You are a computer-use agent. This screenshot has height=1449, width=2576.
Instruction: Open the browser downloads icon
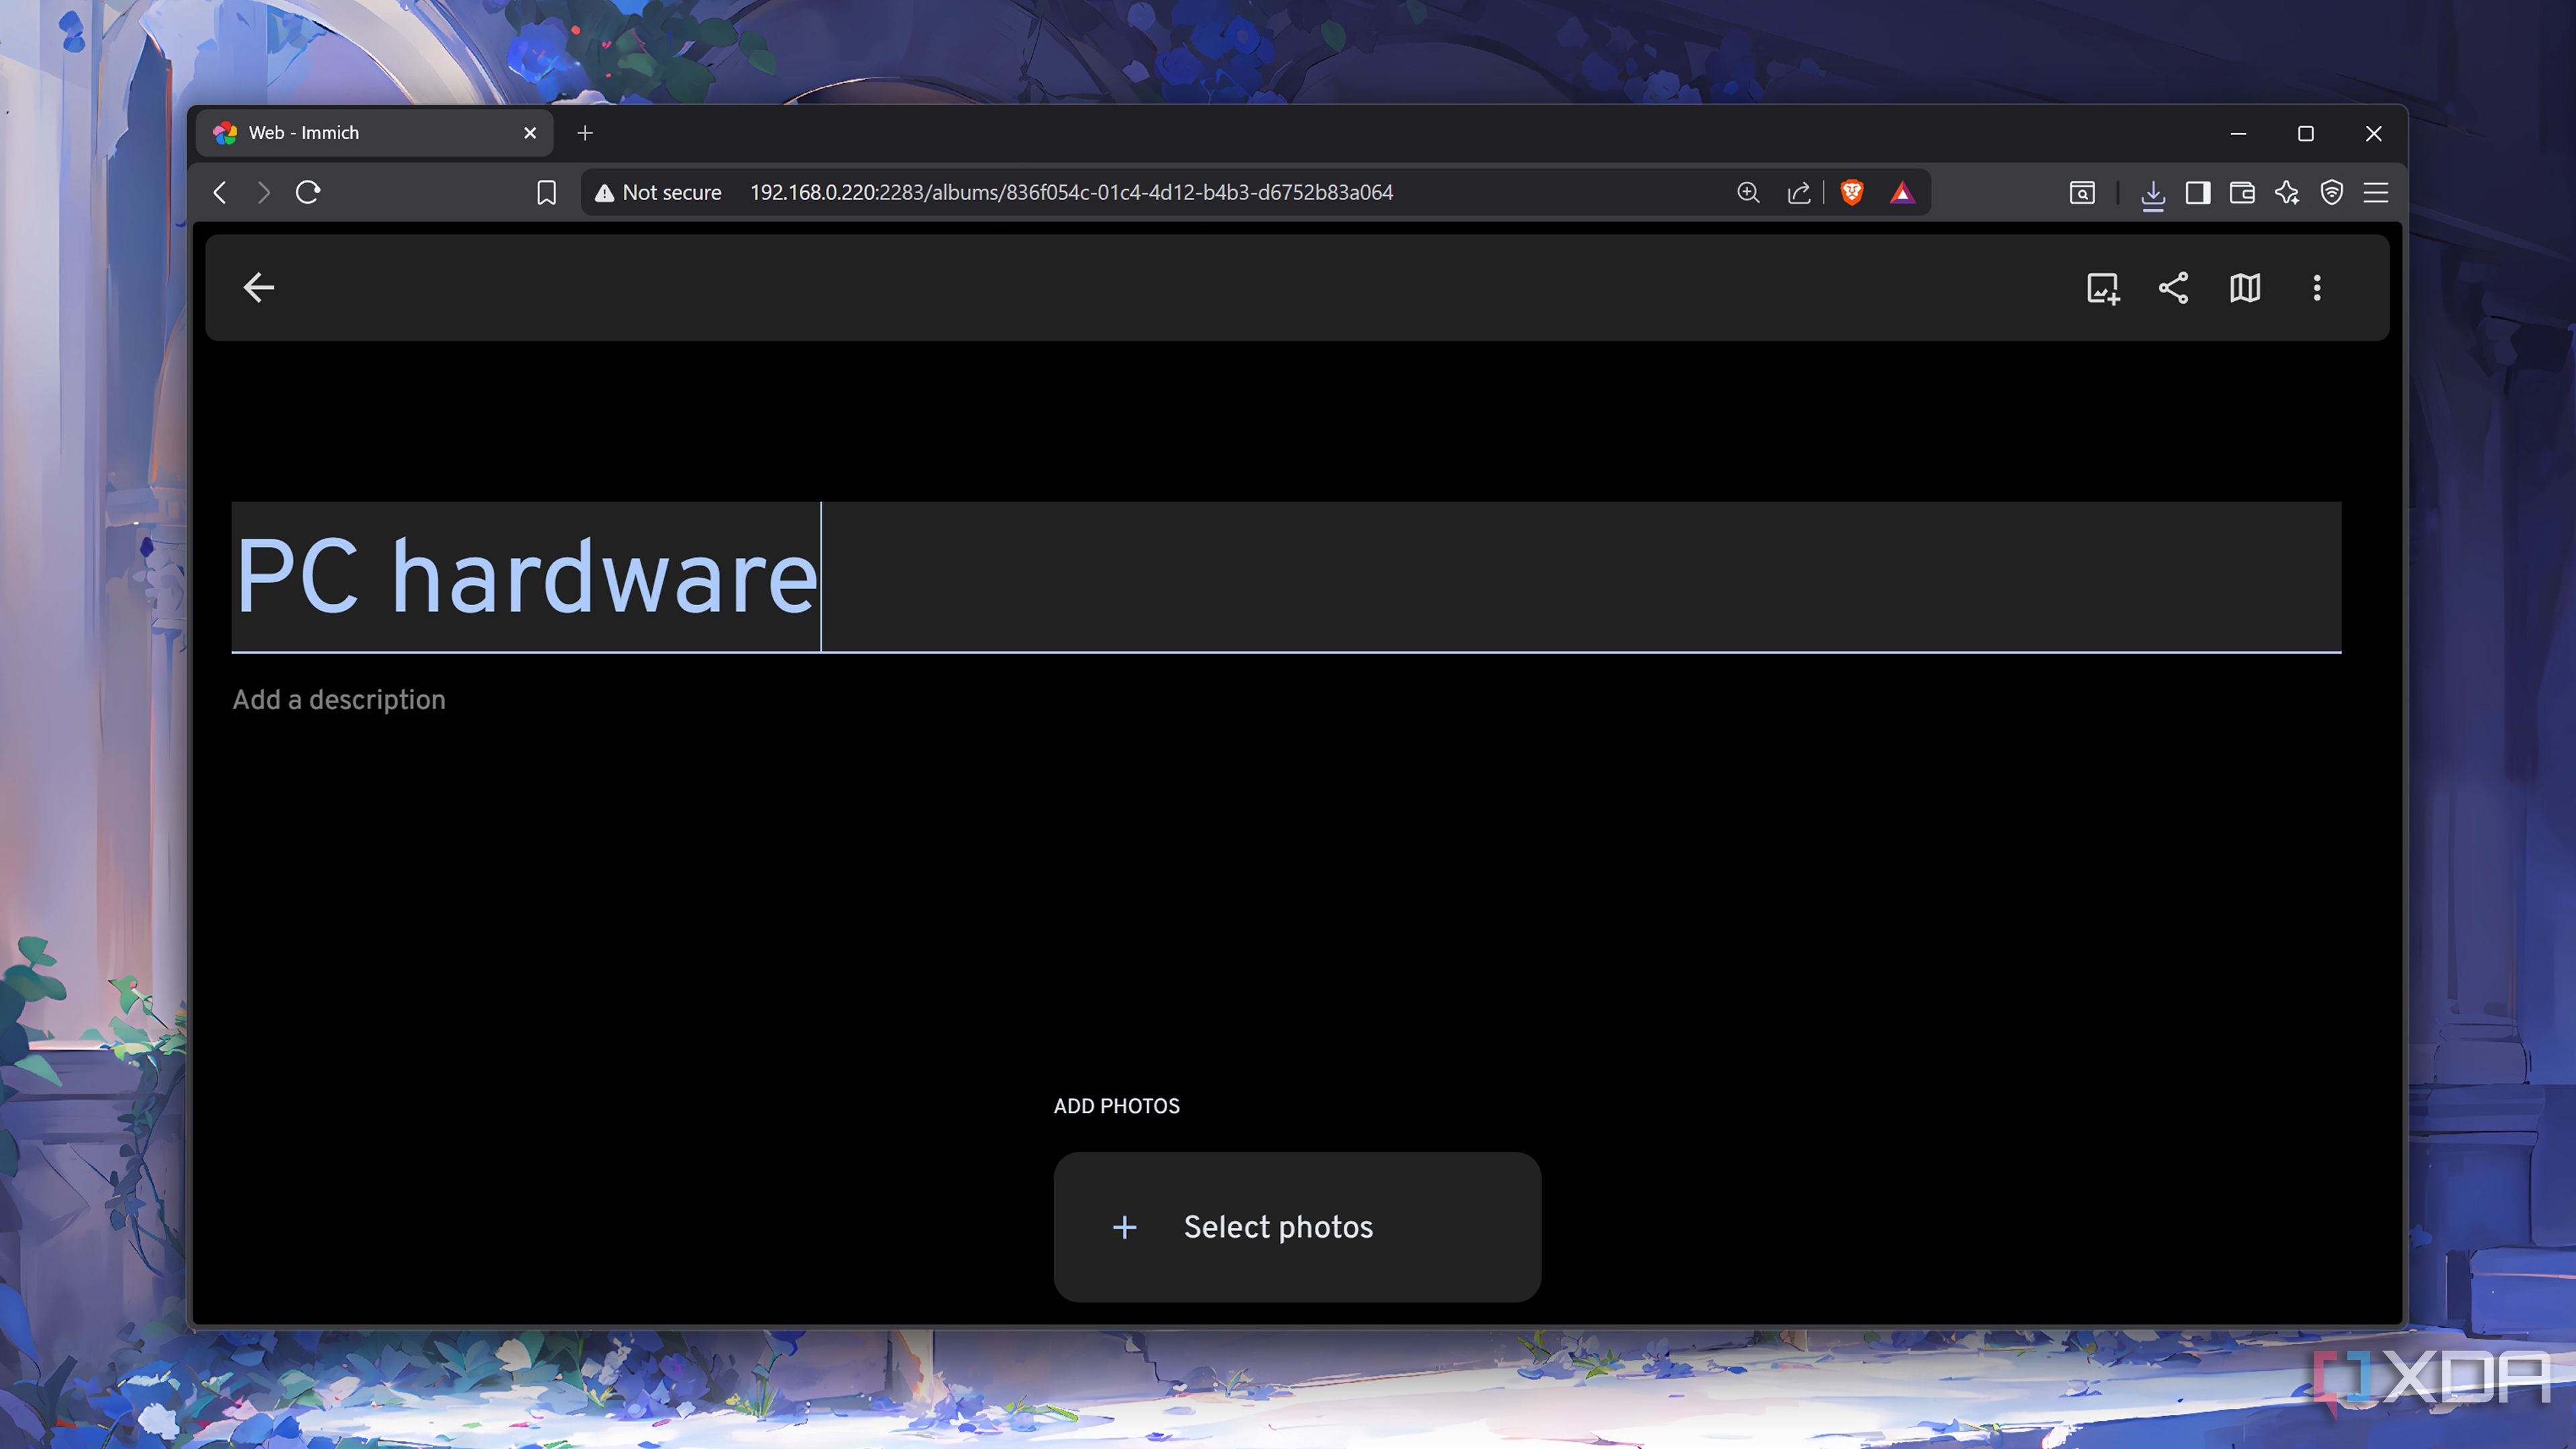[x=2153, y=194]
